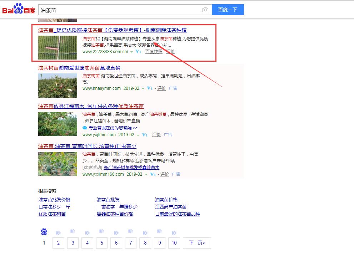Click thumbnail of 汝县江福苗木 result
The height and width of the screenshot is (257, 354).
coord(58,124)
